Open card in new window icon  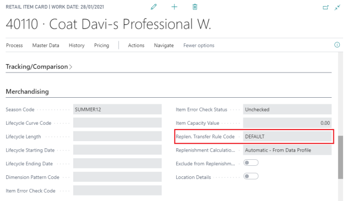click(x=326, y=8)
